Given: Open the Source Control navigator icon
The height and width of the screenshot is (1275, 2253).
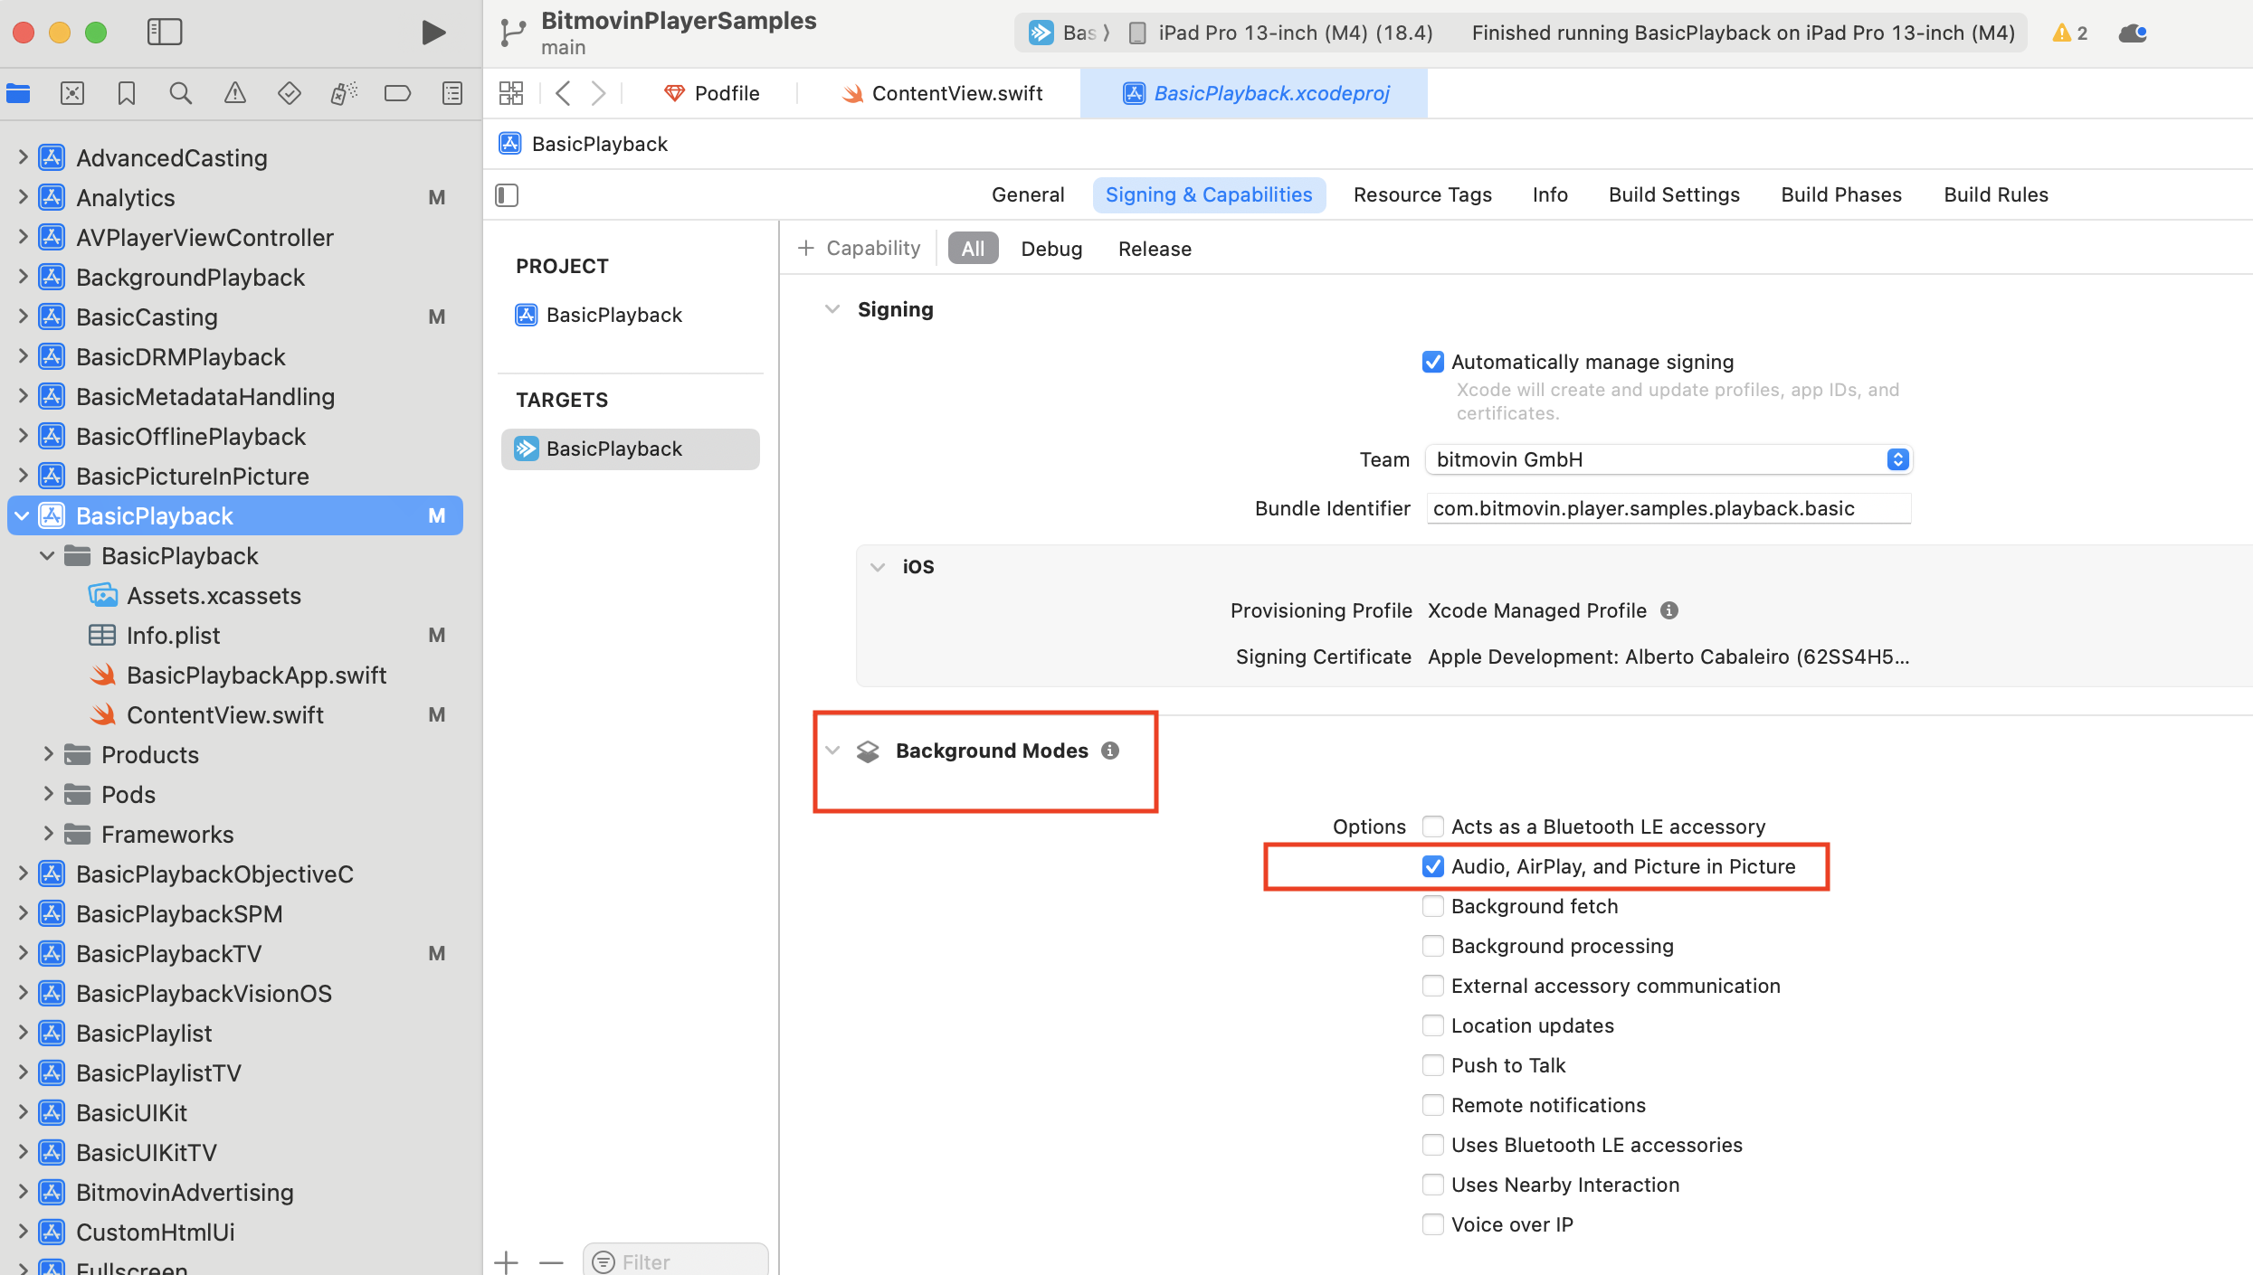Looking at the screenshot, I should 72,93.
